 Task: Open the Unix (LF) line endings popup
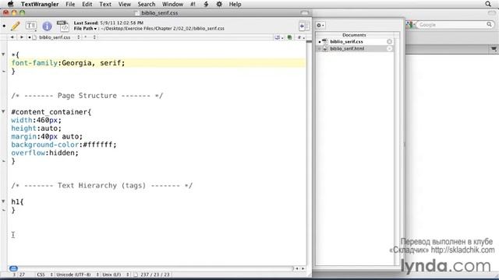115,275
